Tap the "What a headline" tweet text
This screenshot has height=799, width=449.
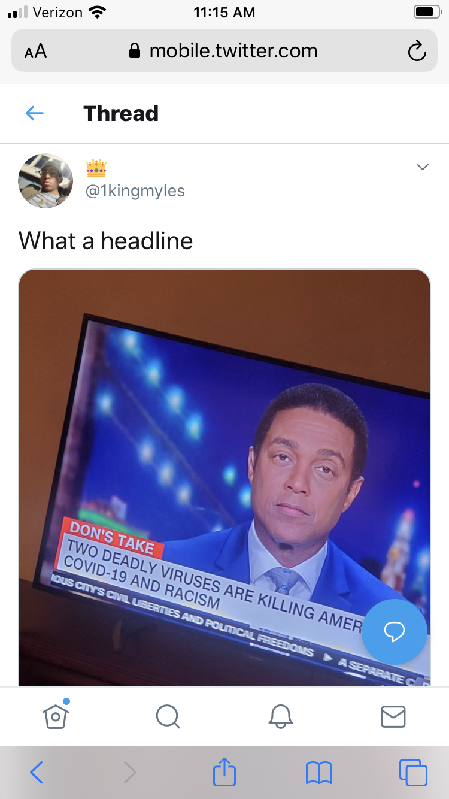[x=106, y=241]
